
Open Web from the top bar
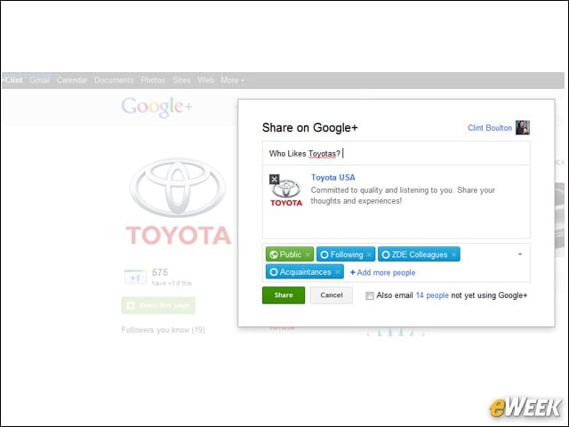tap(205, 80)
